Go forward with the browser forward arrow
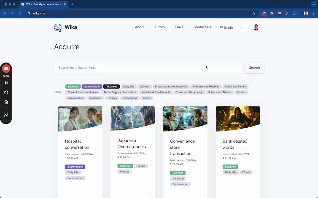 point(12,13)
